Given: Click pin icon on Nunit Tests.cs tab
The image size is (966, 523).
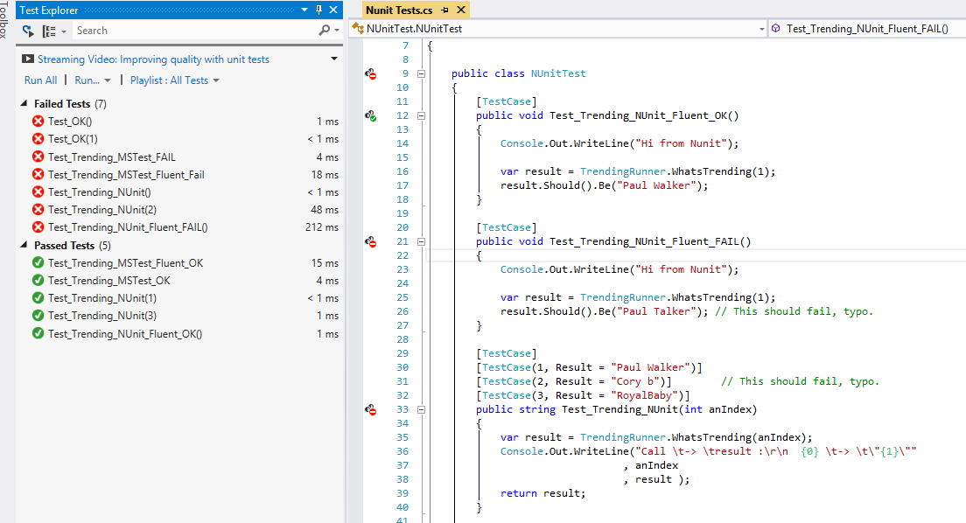Looking at the screenshot, I should [444, 10].
